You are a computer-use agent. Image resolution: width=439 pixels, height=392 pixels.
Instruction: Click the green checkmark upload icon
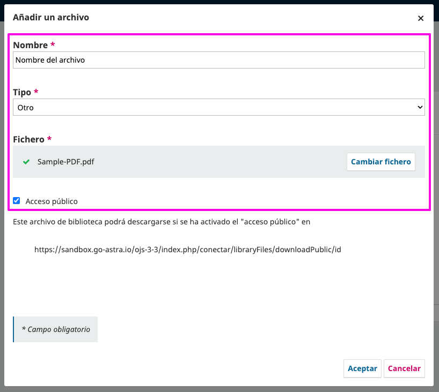pos(26,162)
